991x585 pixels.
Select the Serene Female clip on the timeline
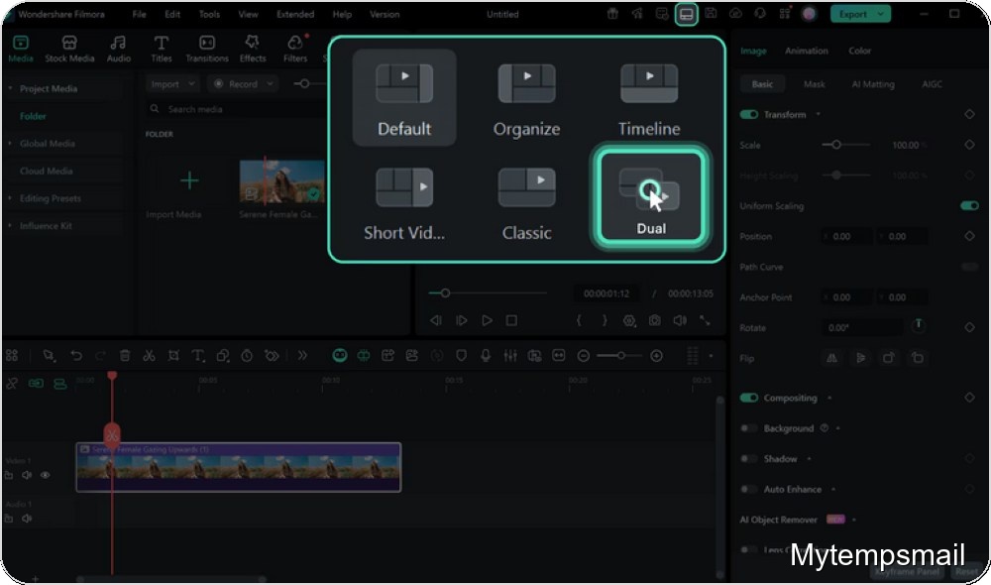(x=238, y=466)
